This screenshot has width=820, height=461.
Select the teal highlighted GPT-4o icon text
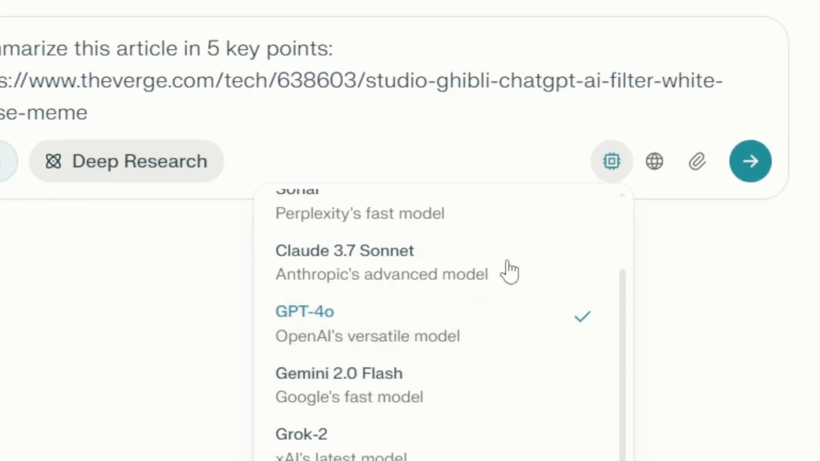click(x=305, y=311)
